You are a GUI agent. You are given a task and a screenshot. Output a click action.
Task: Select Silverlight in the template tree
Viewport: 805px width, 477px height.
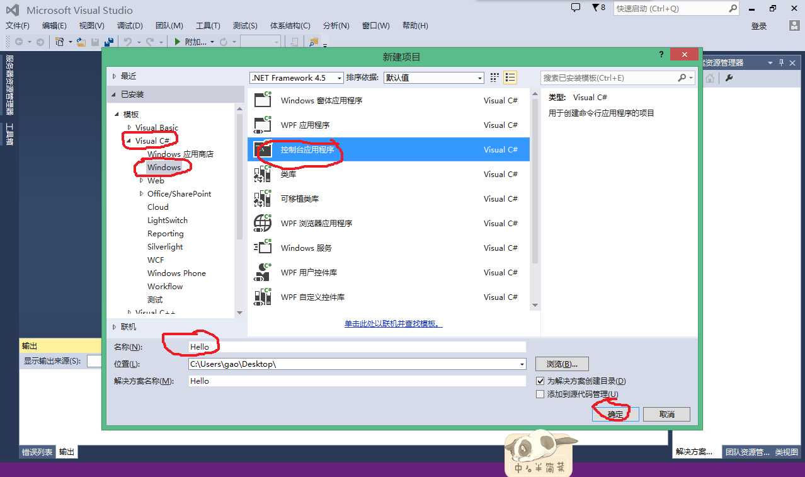165,246
